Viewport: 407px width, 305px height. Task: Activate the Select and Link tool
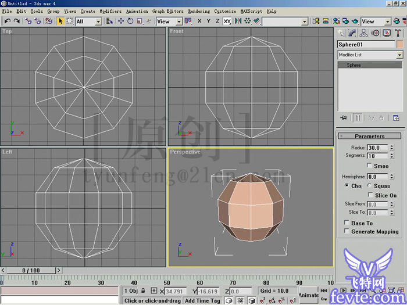click(x=28, y=21)
